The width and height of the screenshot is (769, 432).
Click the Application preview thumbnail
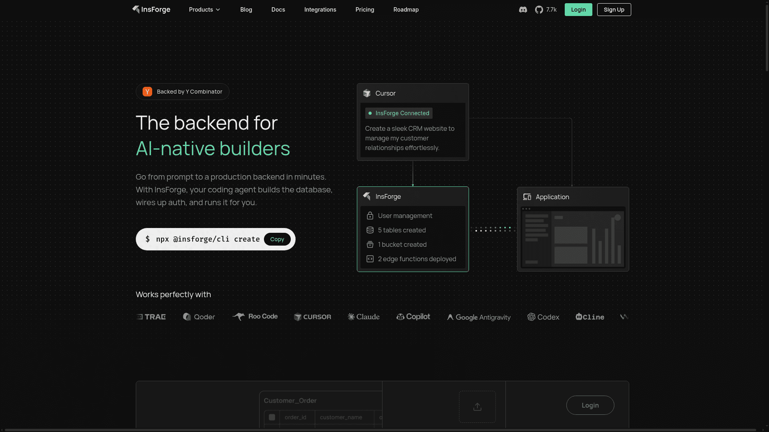(x=573, y=237)
